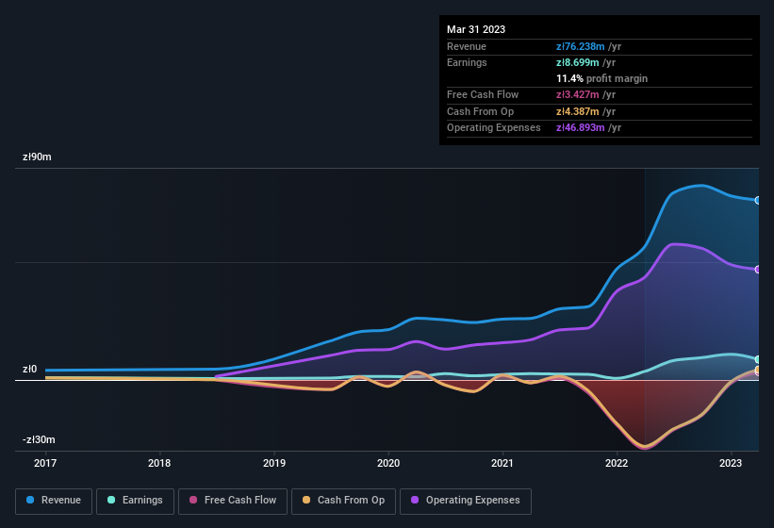774x528 pixels.
Task: Click the Cash From Op endpoint marker
Action: tap(758, 370)
